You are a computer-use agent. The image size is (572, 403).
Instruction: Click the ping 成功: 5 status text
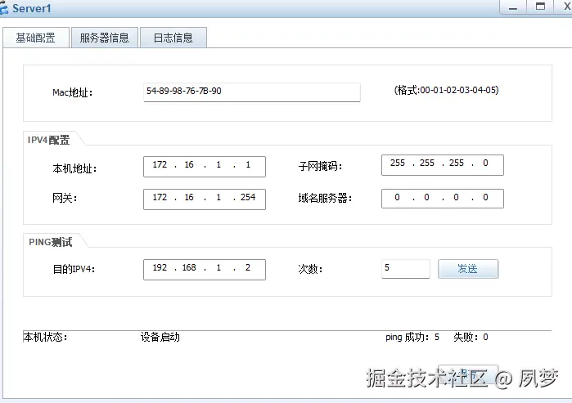point(412,337)
